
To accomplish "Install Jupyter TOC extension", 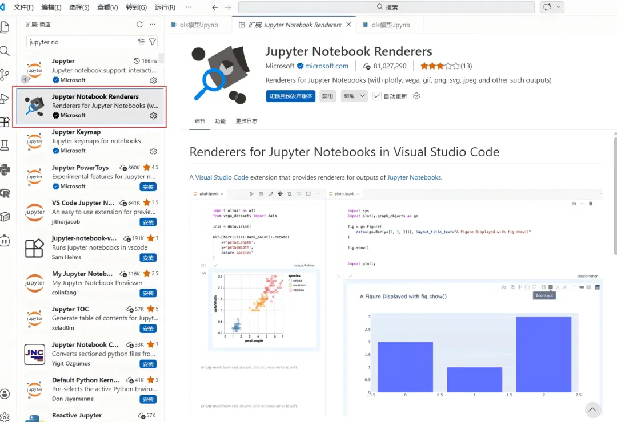I will (x=148, y=328).
